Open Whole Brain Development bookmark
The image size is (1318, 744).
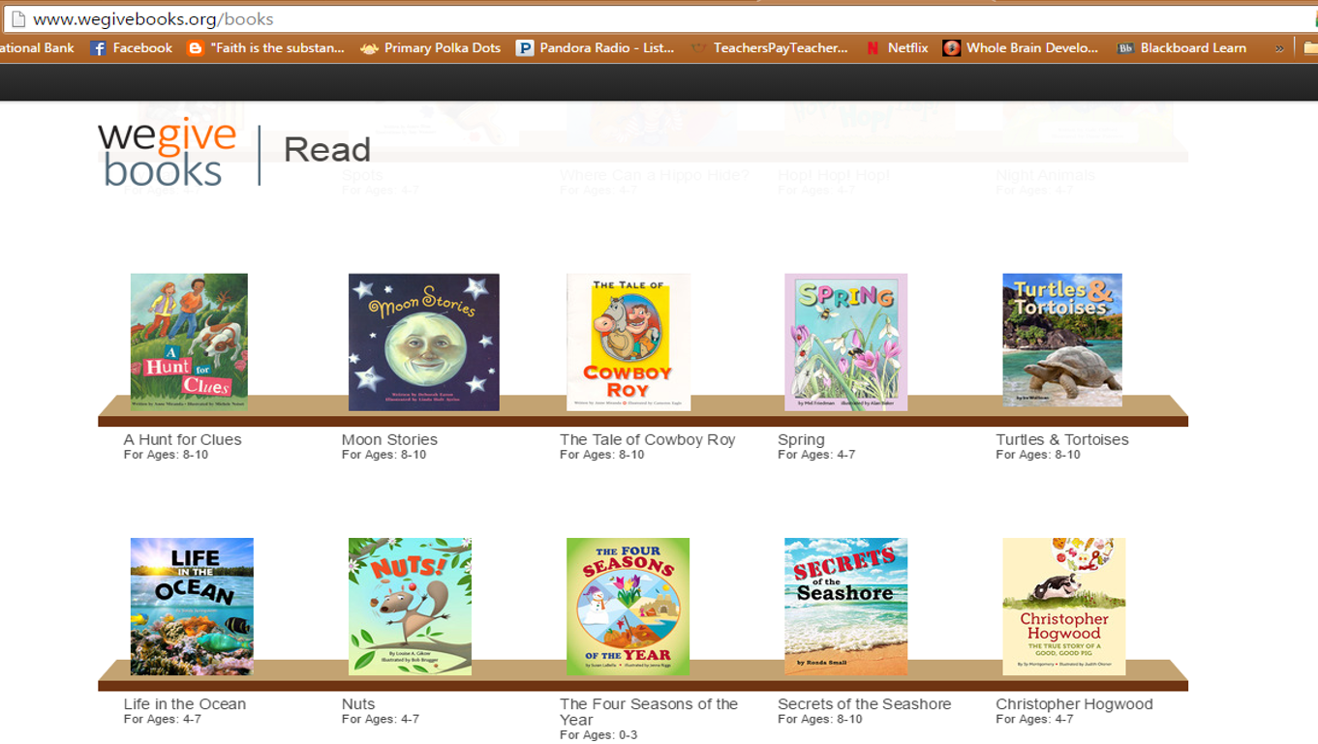pyautogui.click(x=1021, y=48)
